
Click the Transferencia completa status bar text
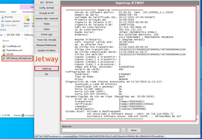[x=60, y=136]
